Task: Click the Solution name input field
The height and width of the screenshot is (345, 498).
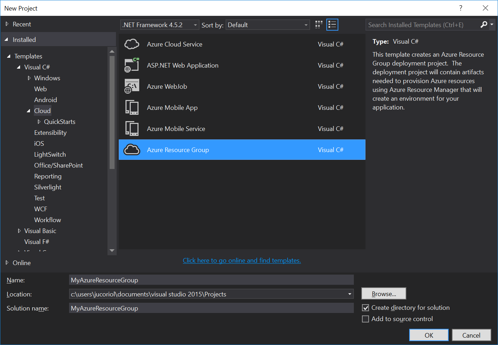Action: pos(211,308)
